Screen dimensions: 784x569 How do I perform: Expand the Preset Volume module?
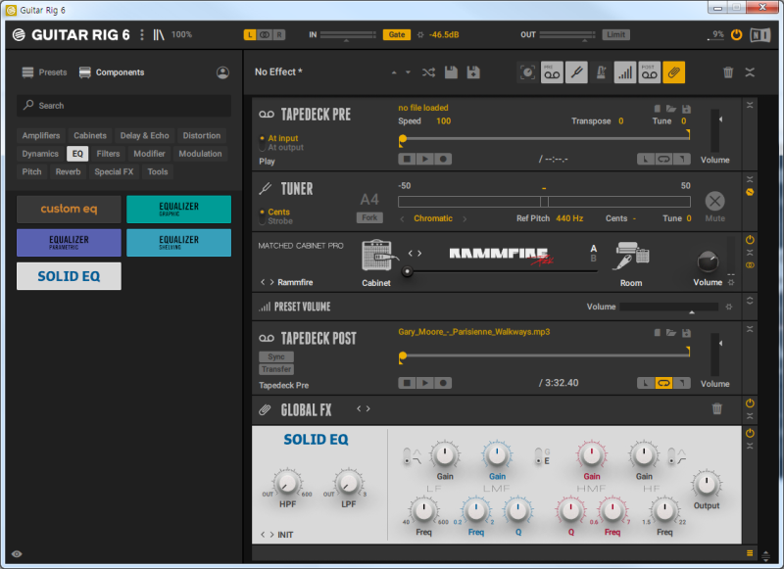tap(750, 301)
